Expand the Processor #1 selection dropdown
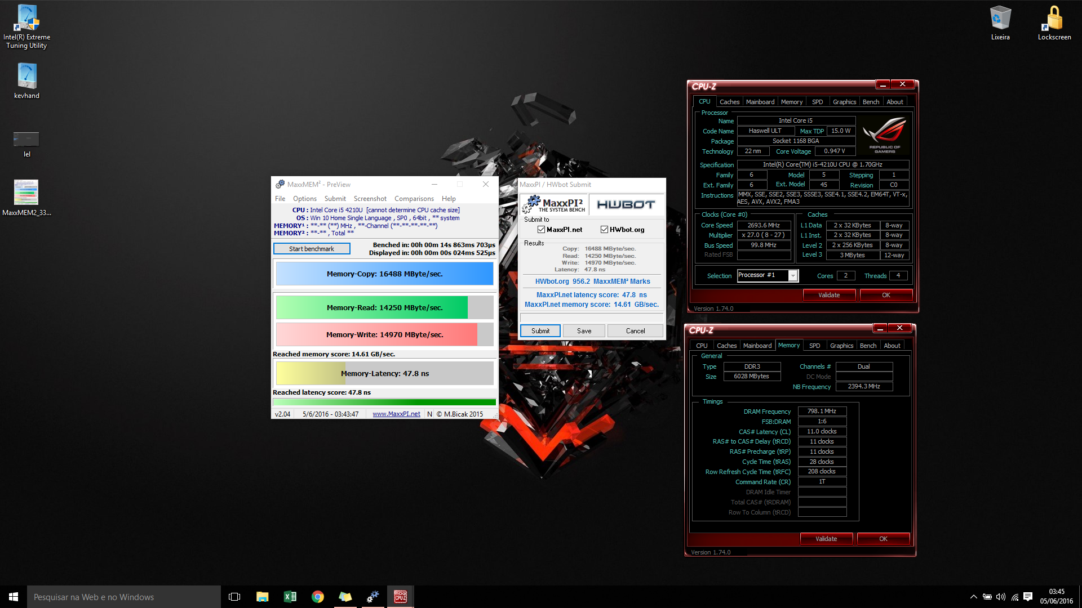 793,275
